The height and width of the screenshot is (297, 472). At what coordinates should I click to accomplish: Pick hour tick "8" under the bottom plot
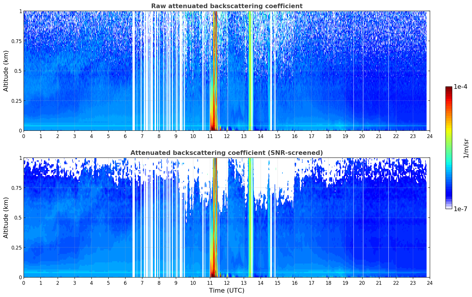[x=159, y=283]
